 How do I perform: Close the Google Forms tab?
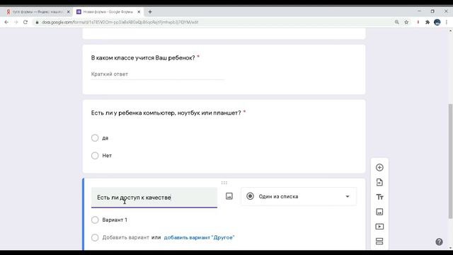point(139,12)
